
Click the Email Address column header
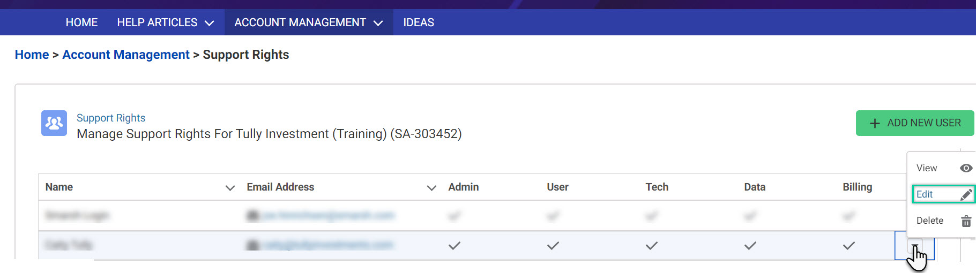[x=280, y=187]
